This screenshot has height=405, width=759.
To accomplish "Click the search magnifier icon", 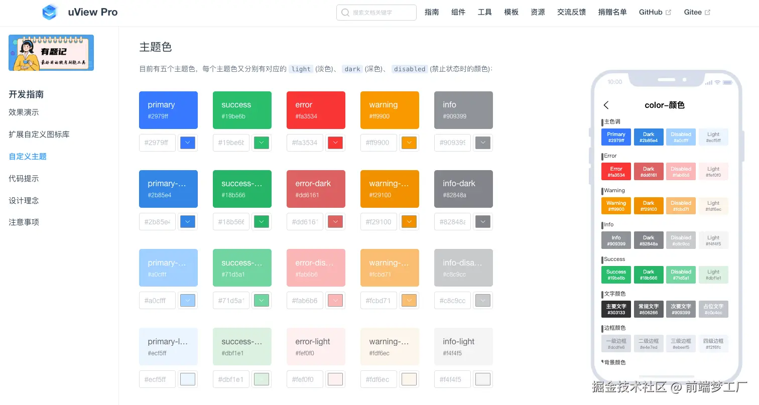I will 345,13.
